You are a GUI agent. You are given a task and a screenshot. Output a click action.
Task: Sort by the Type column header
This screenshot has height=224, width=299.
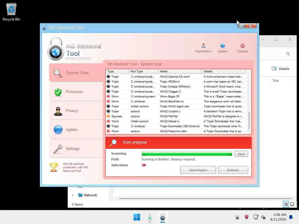(x=117, y=71)
